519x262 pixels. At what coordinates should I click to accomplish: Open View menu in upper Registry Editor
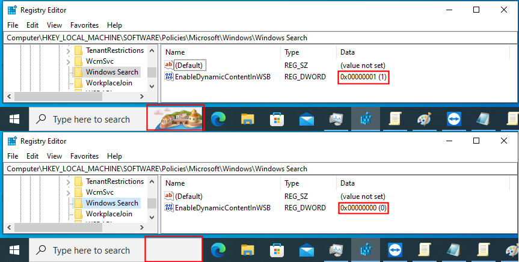(54, 25)
